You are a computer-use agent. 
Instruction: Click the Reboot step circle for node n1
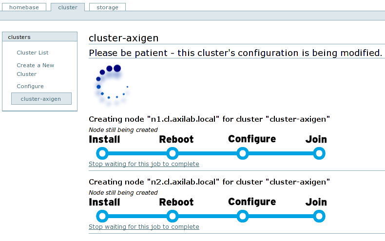172,153
